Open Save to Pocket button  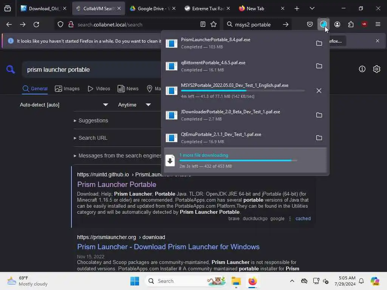[310, 25]
